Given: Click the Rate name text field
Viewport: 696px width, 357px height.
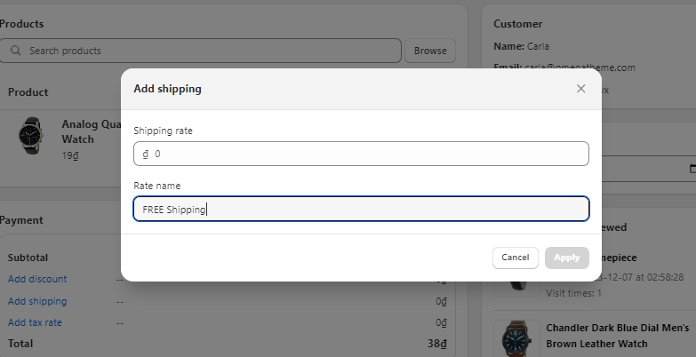Looking at the screenshot, I should [x=361, y=209].
